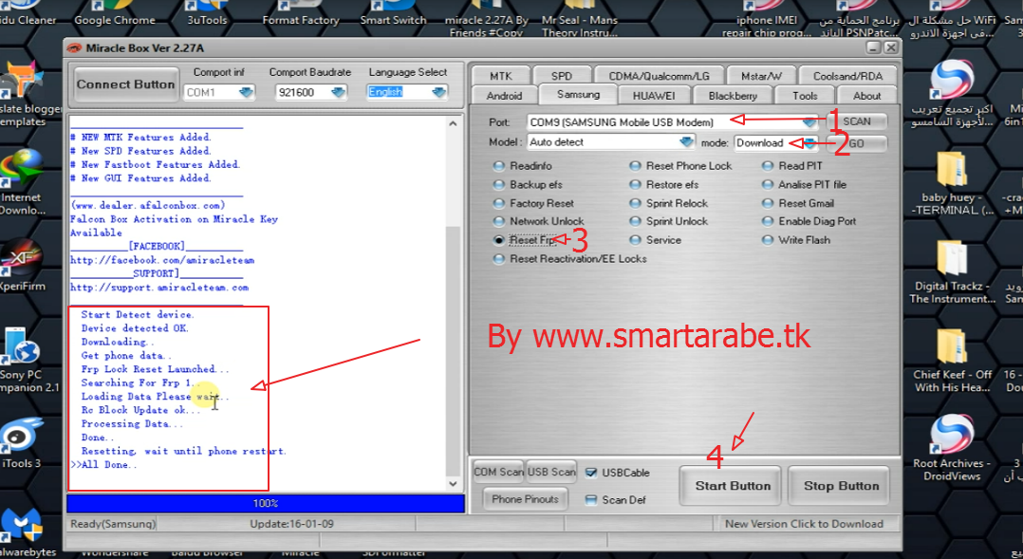Launch the Format Factory desktop icon
Image resolution: width=1023 pixels, height=559 pixels.
pyautogui.click(x=301, y=13)
